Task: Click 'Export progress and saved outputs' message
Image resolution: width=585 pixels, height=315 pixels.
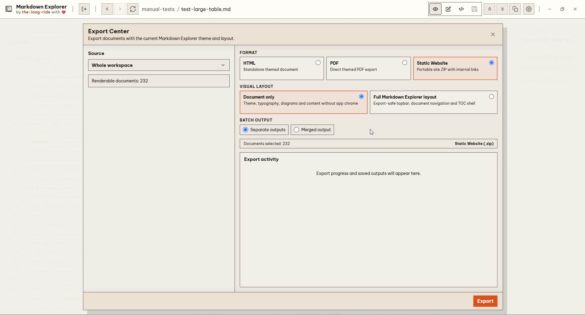Action: coord(368,173)
